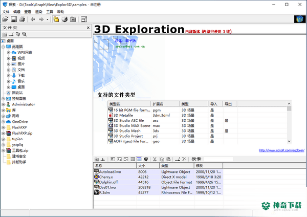Select 音乐 in the folder tree
Image resolution: width=307 pixels, height=217 pixels.
click(21, 81)
